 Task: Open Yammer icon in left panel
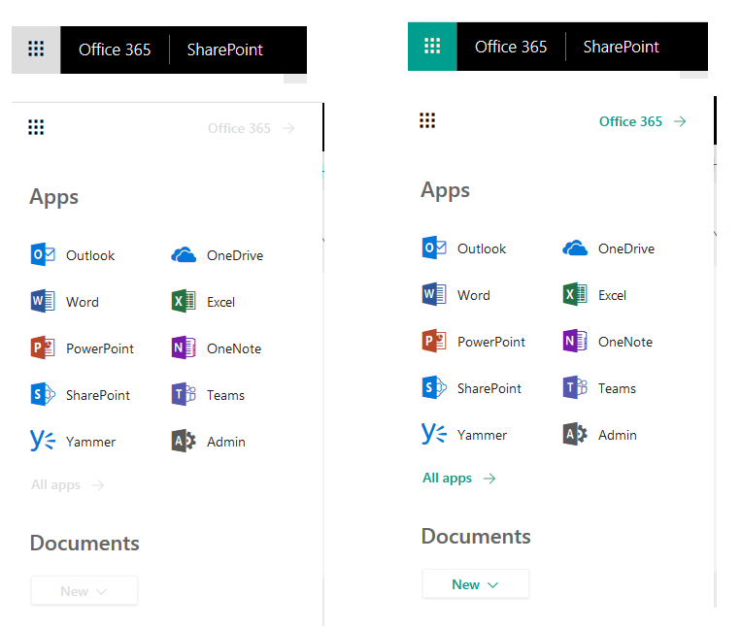click(43, 441)
